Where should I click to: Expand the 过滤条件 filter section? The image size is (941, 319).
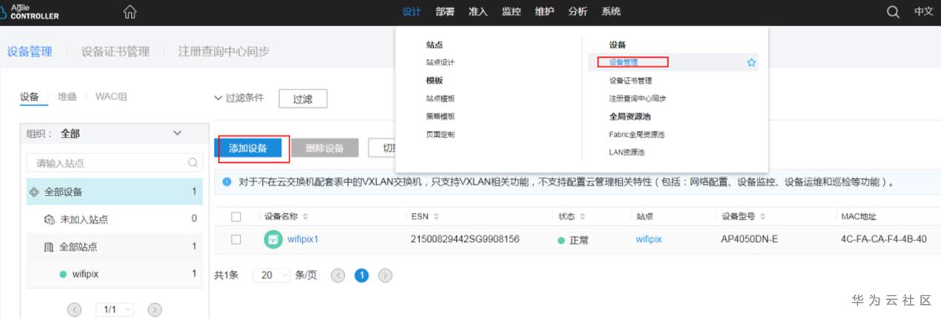click(238, 98)
